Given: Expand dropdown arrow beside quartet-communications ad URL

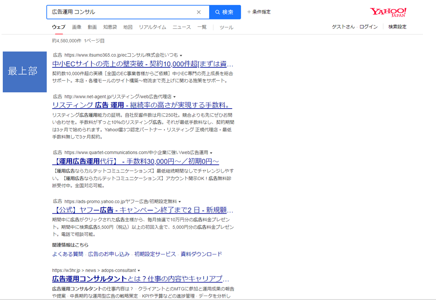Looking at the screenshot, I should tap(211, 153).
